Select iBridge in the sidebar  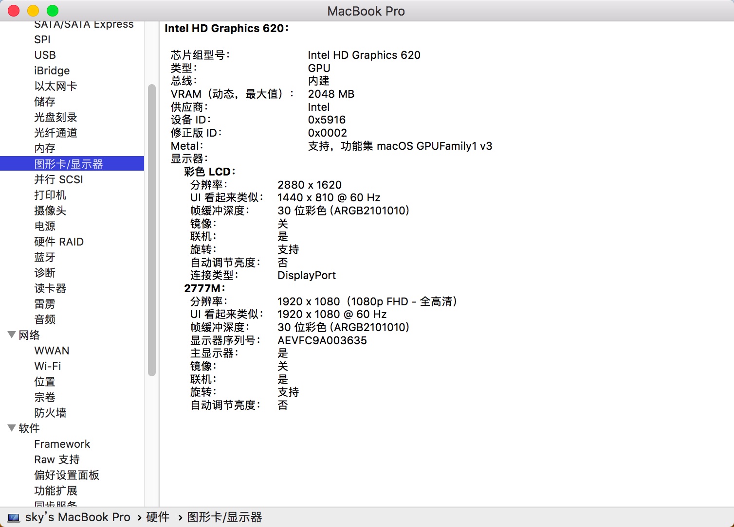click(52, 70)
